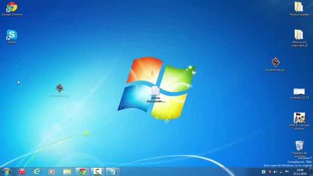Open the Nueva carpeta folder
The width and height of the screenshot is (313, 176).
pos(299,9)
